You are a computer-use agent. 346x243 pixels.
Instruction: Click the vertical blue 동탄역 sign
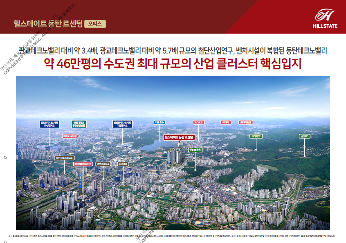(80, 180)
